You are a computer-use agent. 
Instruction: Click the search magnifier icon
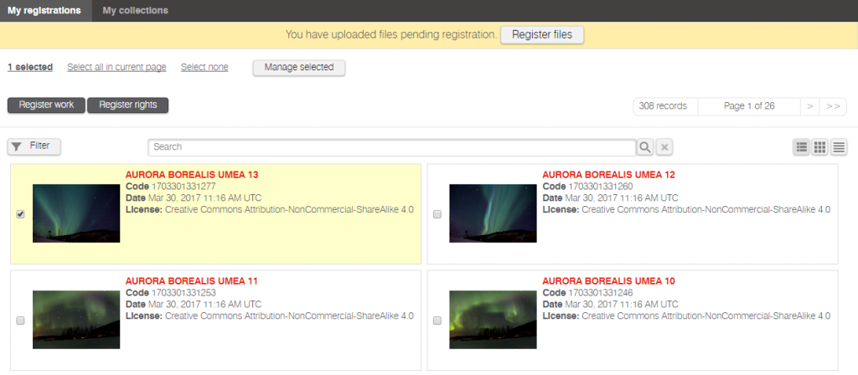click(x=645, y=147)
